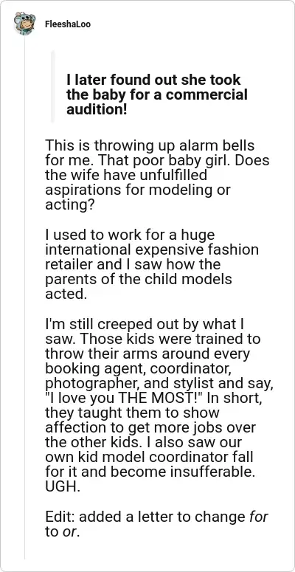295x572 pixels.
Task: Click the italic word 'for' in the edit note
Action: (x=259, y=517)
